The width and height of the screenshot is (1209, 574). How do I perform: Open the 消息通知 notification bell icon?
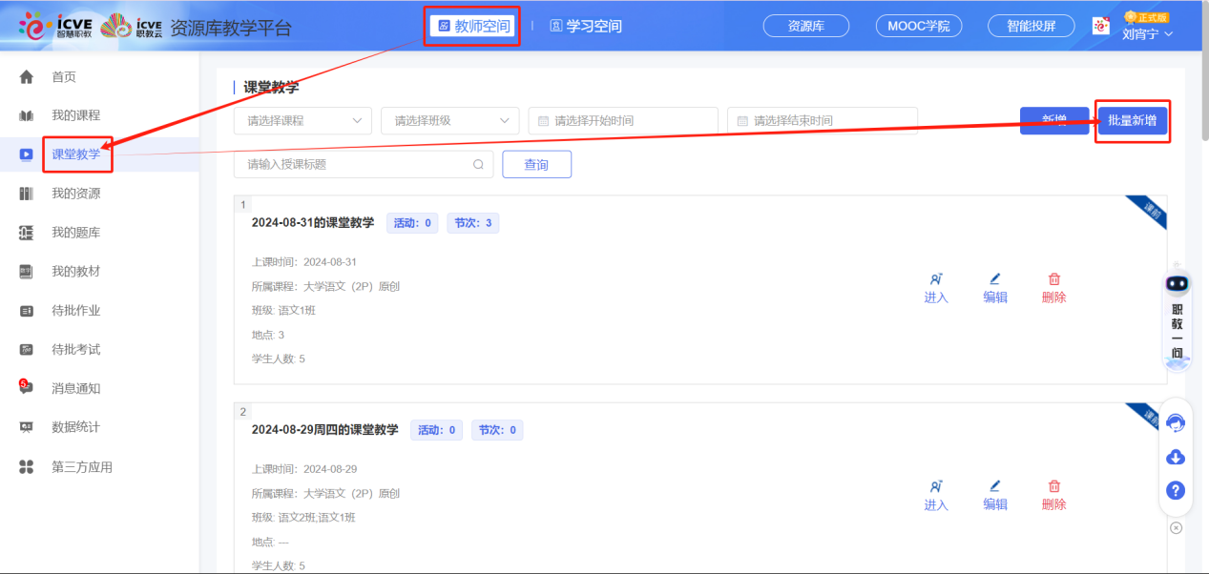(x=28, y=388)
